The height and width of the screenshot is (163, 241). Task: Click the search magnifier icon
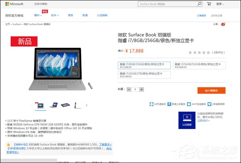[199, 4]
